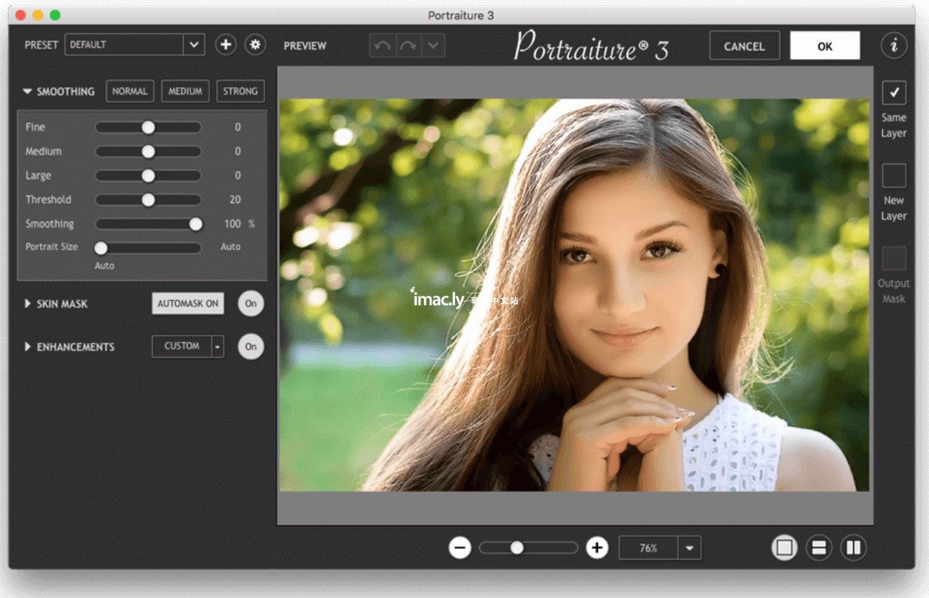Viewport: 929px width, 598px height.
Task: Click the Smoothing percentage slider handle
Action: point(196,224)
